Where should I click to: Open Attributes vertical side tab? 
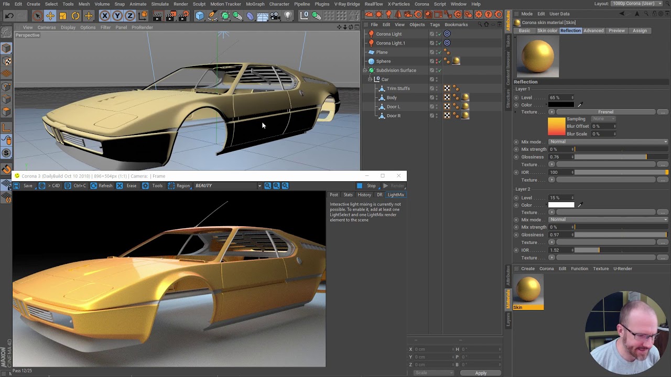click(x=508, y=20)
